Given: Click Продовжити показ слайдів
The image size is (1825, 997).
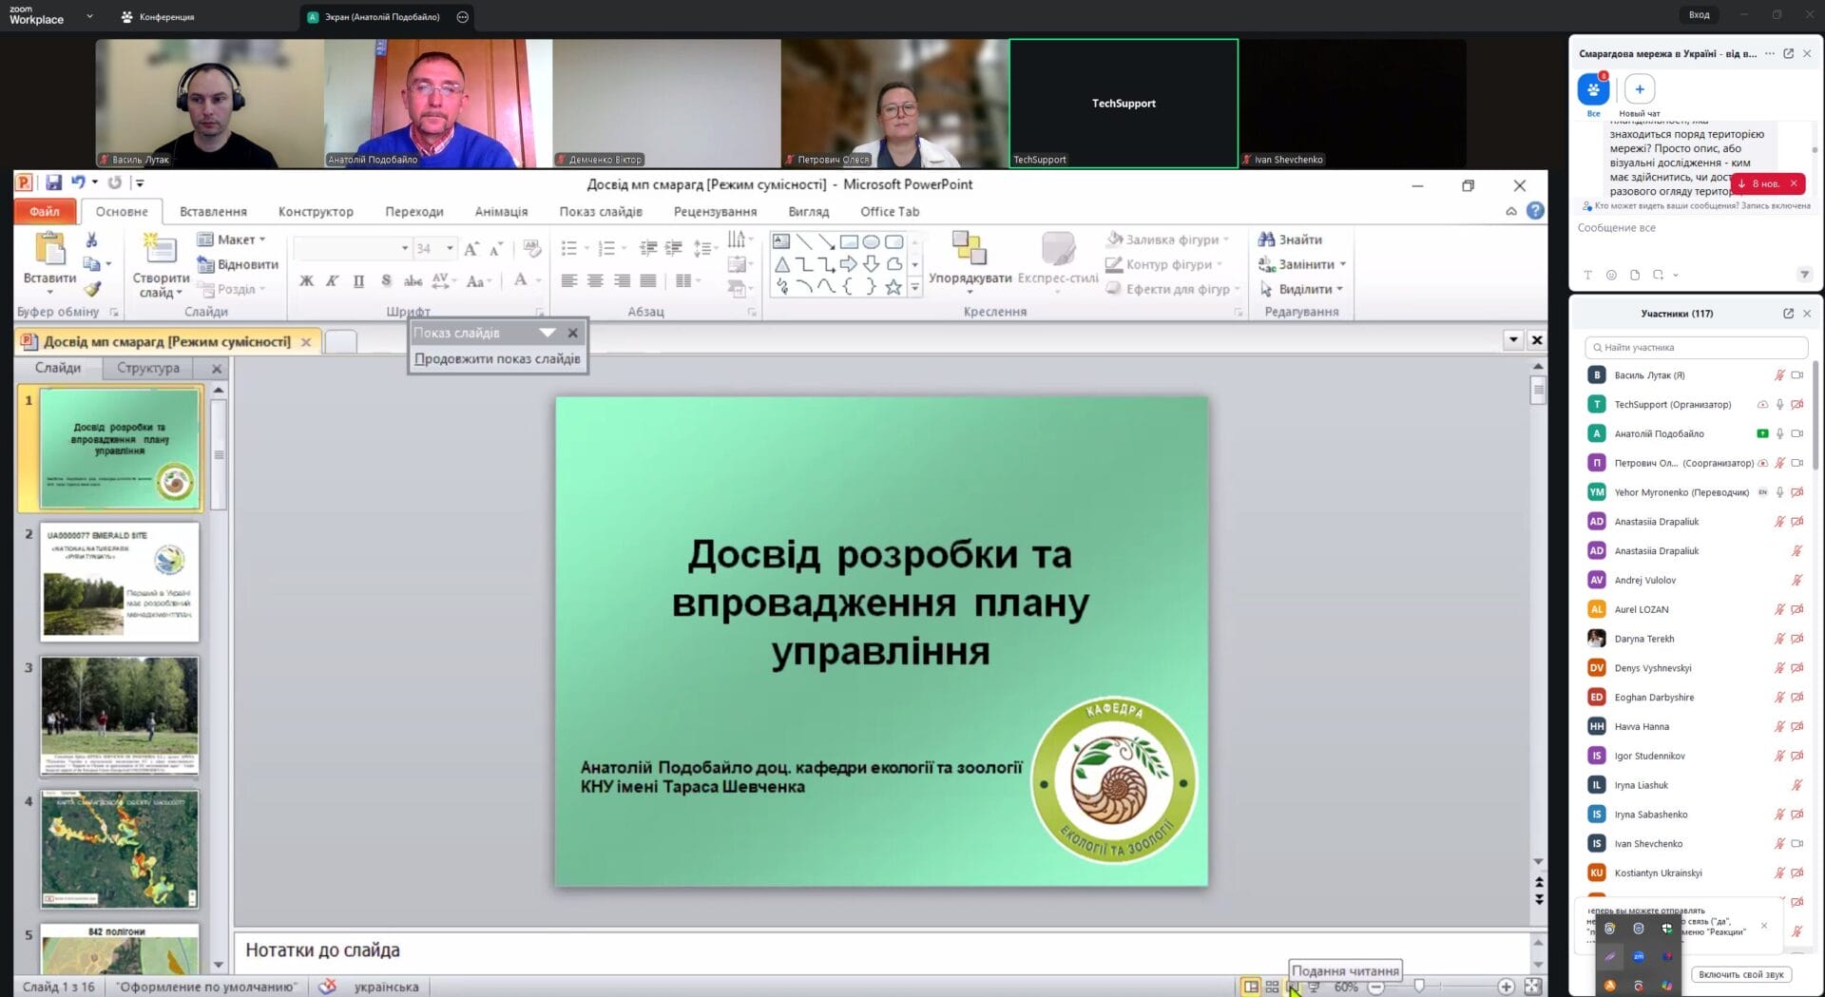Looking at the screenshot, I should point(497,359).
